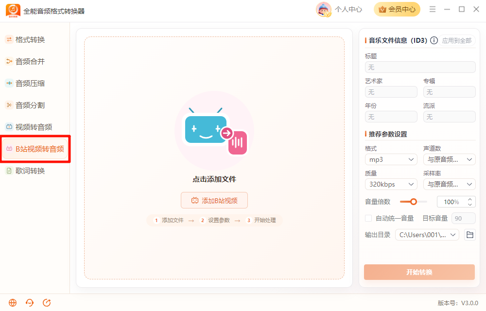486x311 pixels.
Task: Open the 声道数 dropdown
Action: tap(450, 159)
